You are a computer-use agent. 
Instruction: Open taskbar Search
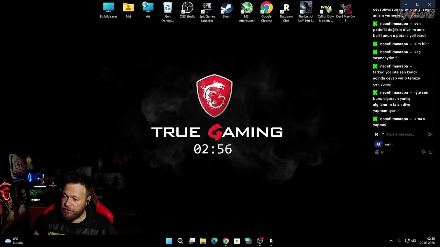180,241
